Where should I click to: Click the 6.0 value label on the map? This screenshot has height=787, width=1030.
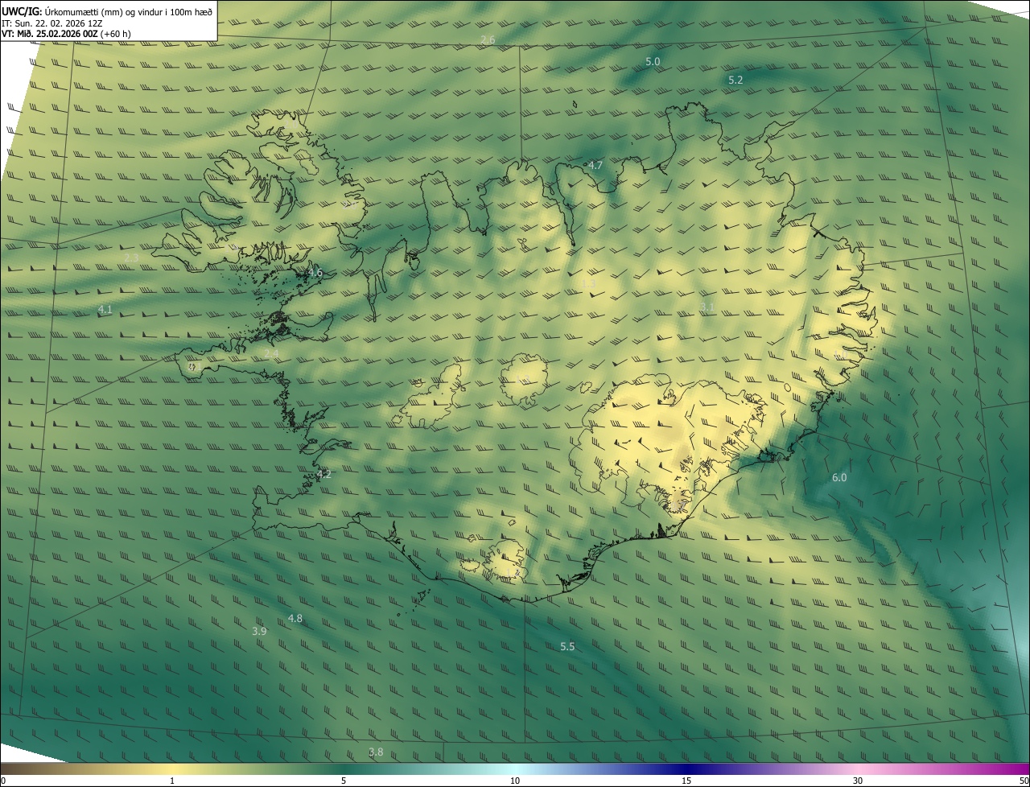point(839,477)
